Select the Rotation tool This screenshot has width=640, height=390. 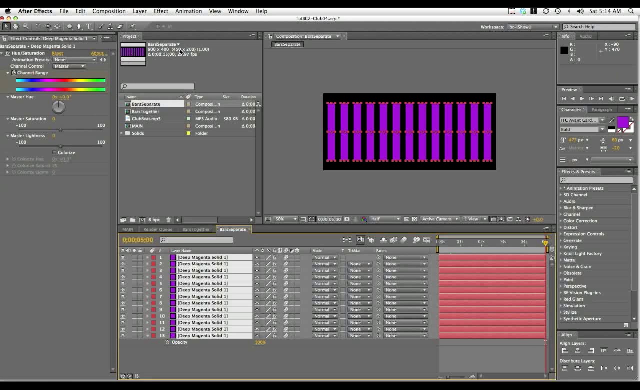click(38, 26)
